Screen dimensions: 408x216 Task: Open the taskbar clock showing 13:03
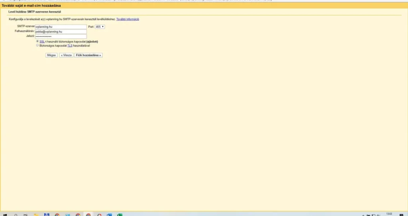[x=389, y=214]
